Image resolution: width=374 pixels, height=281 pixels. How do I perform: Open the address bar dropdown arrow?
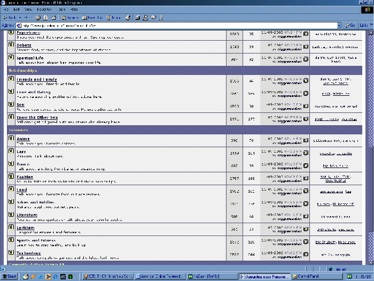coord(340,25)
